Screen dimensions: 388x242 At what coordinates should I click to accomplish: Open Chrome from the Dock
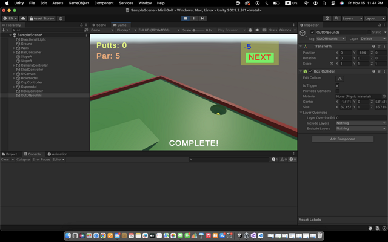point(103,235)
